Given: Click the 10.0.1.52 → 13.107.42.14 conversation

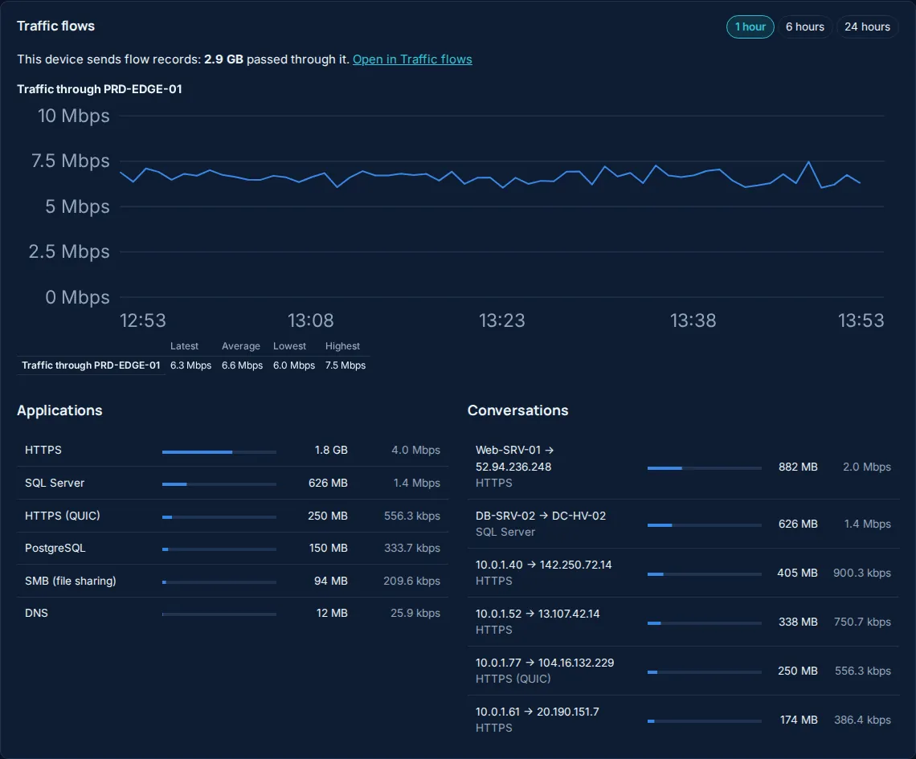Looking at the screenshot, I should [x=538, y=614].
